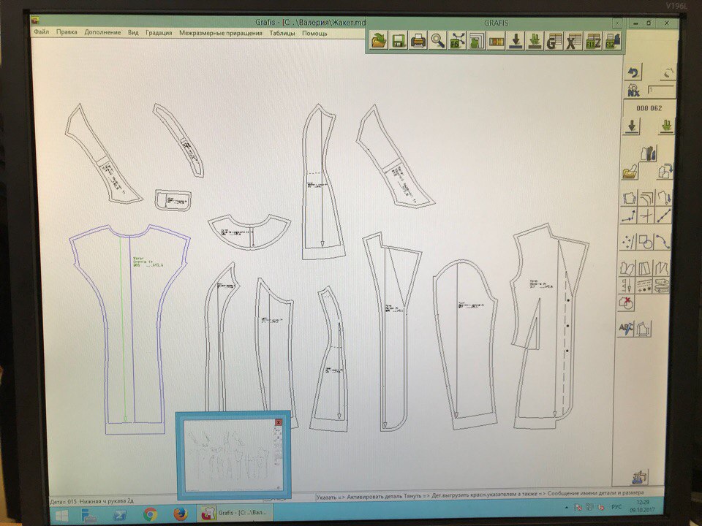Open Google Chrome from the taskbar
The height and width of the screenshot is (526, 702).
(151, 514)
